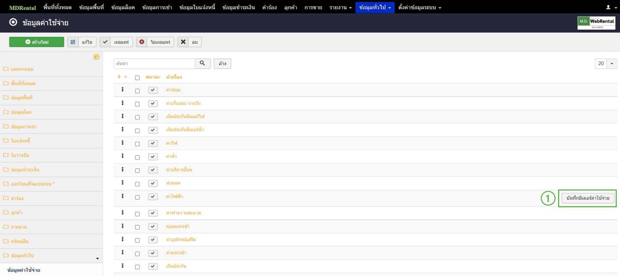Click the WebRental logo image
This screenshot has width=620, height=276.
tap(596, 23)
